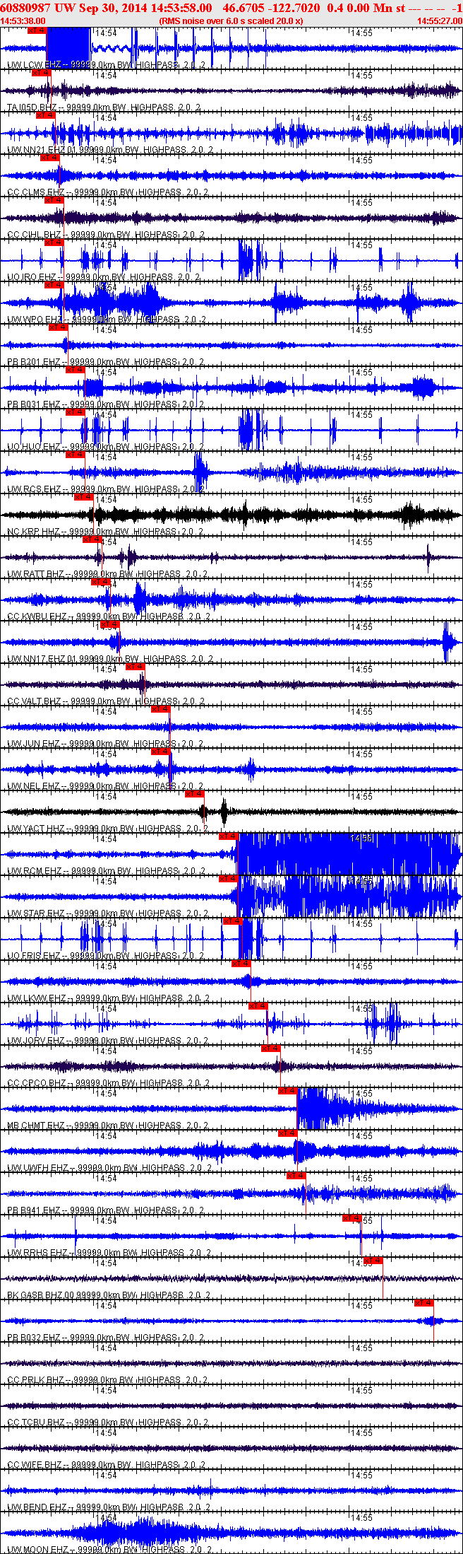Click the red pick flag on UW.RATT trace
The width and height of the screenshot is (463, 1554).
click(x=92, y=539)
